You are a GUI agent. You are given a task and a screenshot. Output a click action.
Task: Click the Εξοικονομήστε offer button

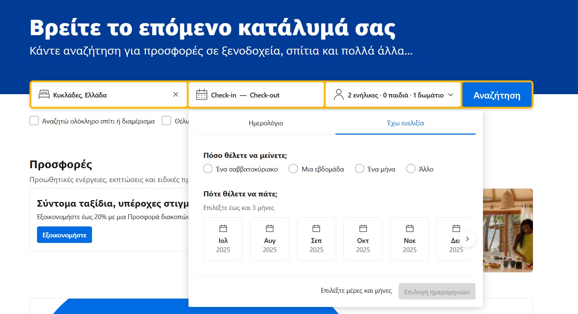pyautogui.click(x=65, y=235)
